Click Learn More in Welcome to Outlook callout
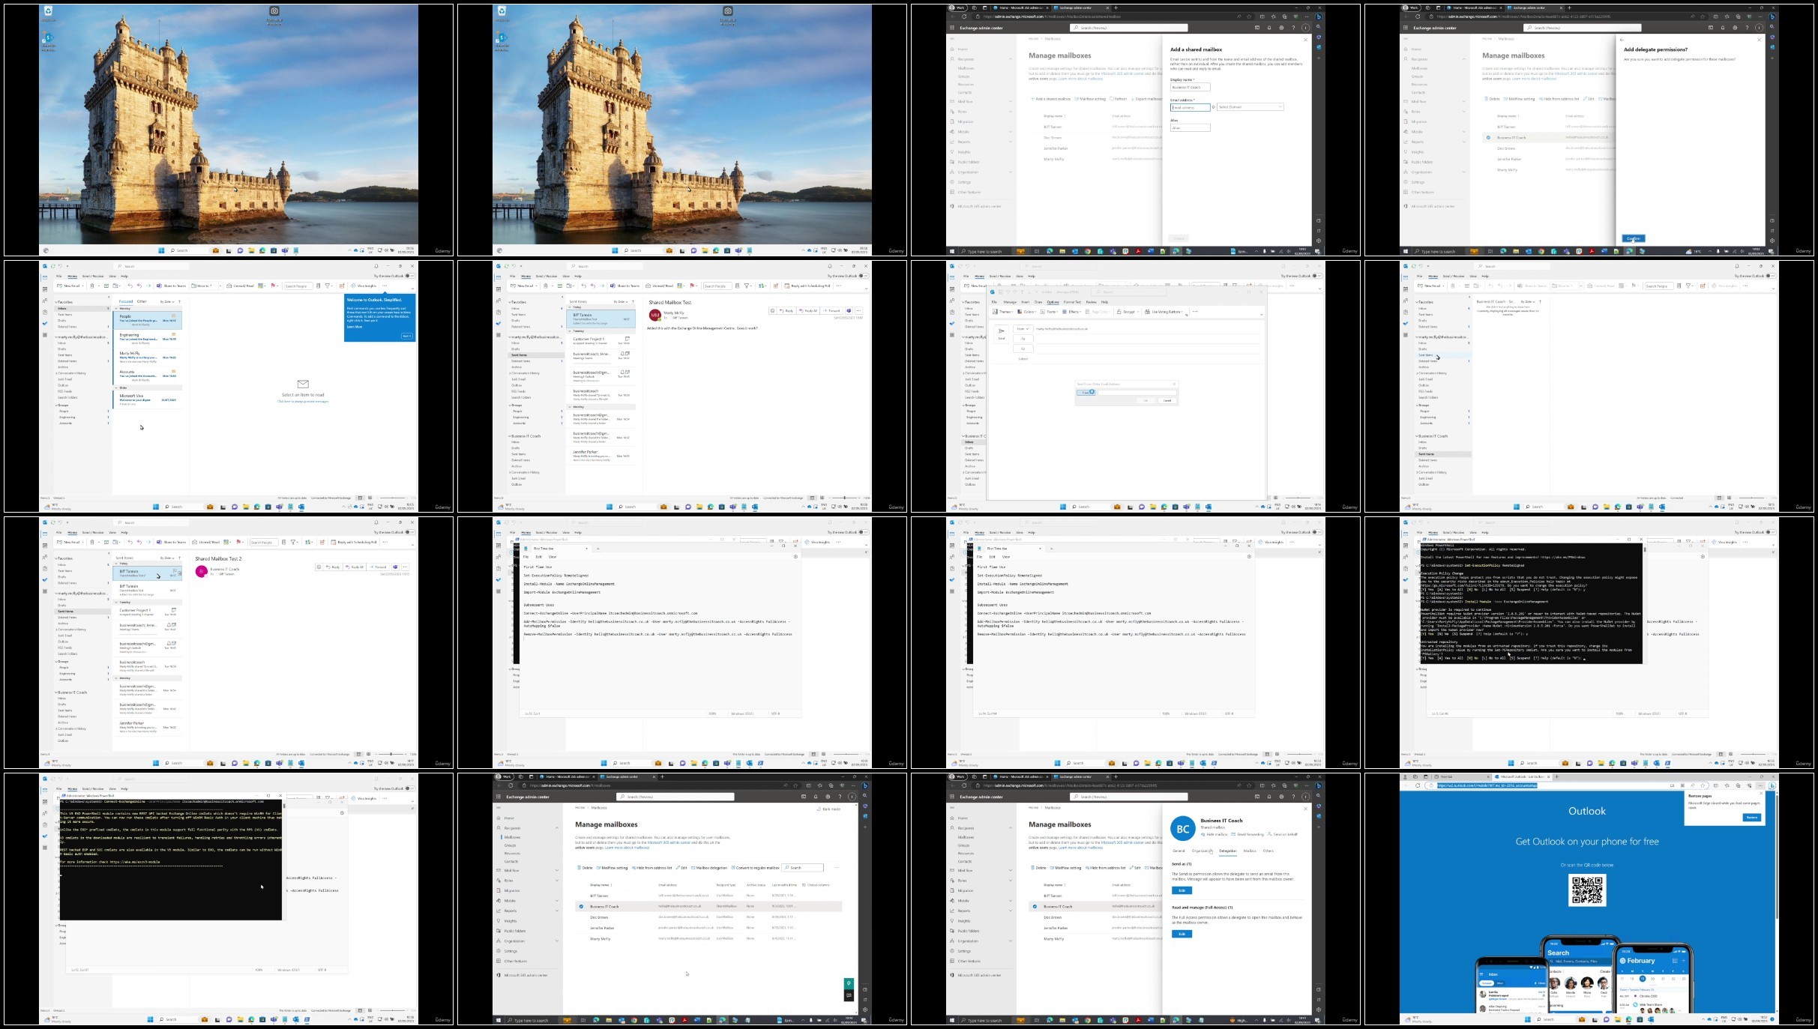The height and width of the screenshot is (1029, 1818). click(354, 327)
